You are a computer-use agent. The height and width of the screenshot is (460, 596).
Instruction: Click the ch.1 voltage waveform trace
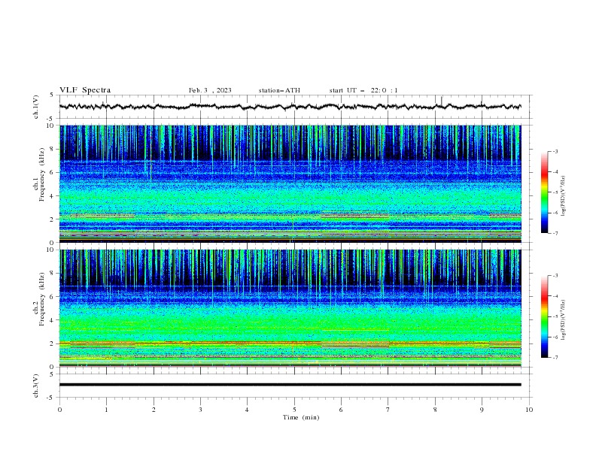[290, 107]
